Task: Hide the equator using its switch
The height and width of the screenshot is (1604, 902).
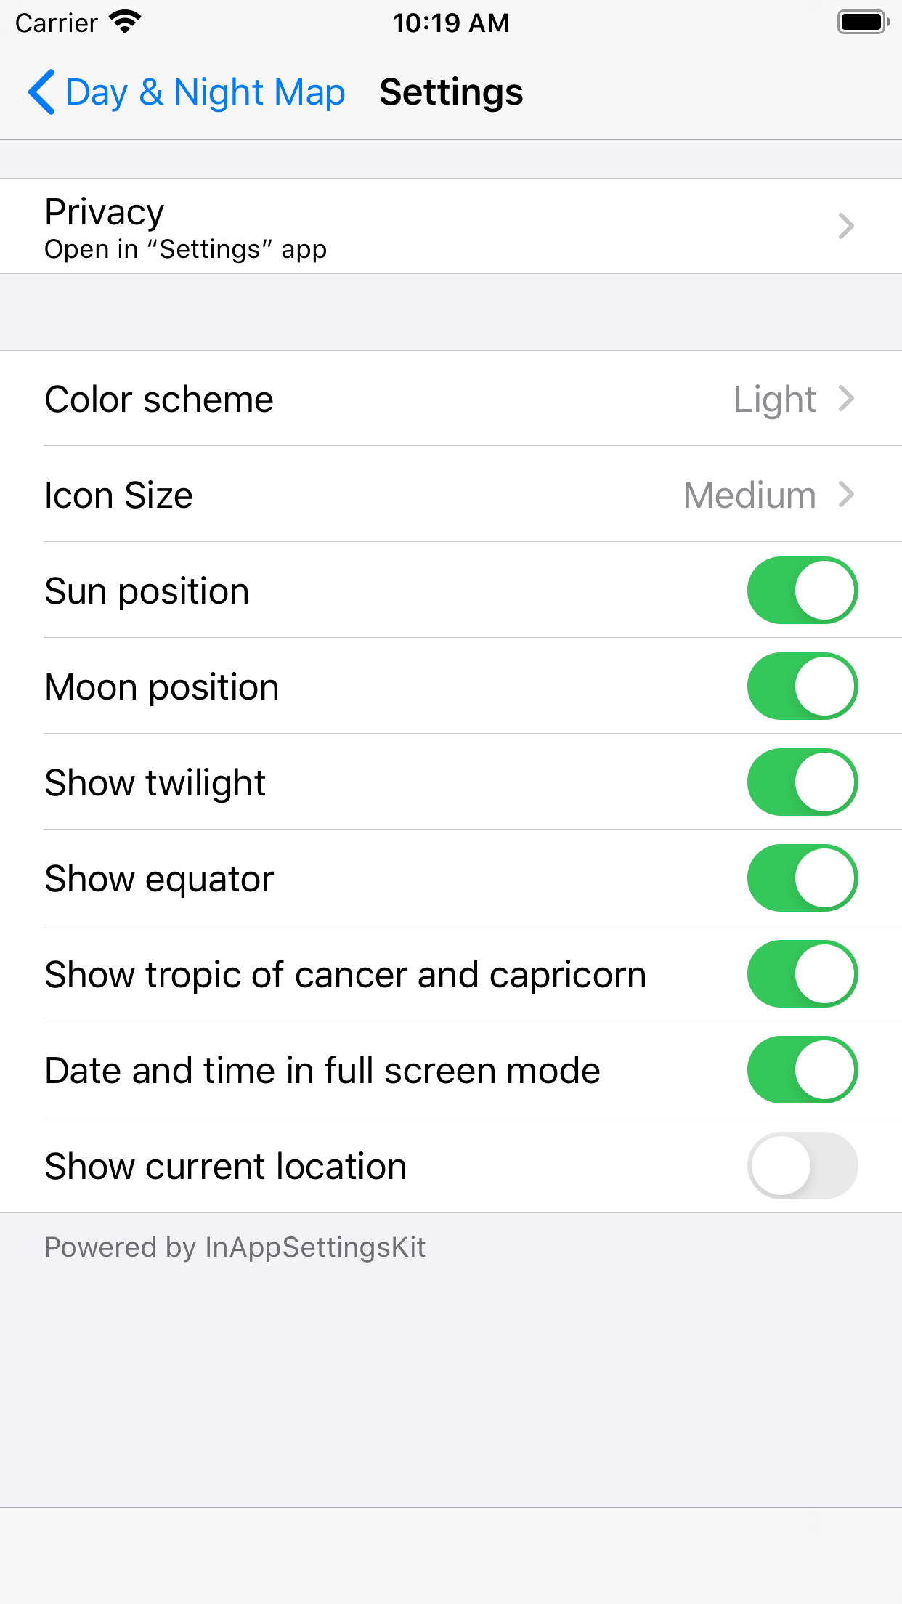Action: point(802,878)
